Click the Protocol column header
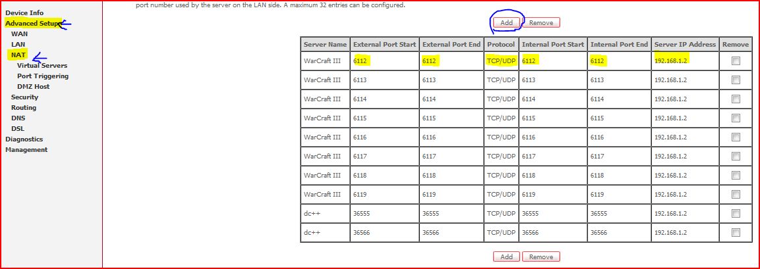This screenshot has height=269, width=760. tap(501, 45)
